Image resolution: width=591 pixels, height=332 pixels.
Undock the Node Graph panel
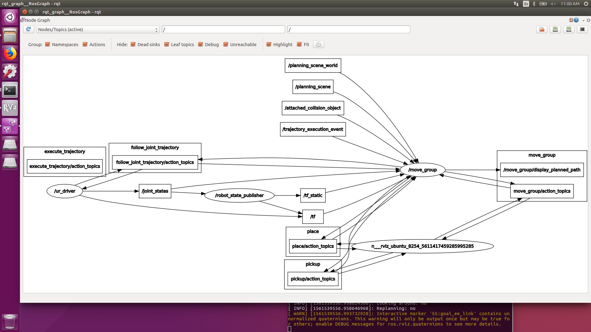pos(583,20)
